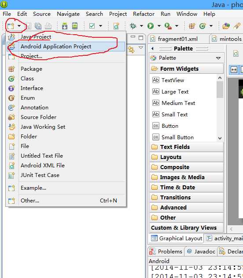Create a new Folder
This screenshot has width=243, height=278.
pyautogui.click(x=66, y=136)
